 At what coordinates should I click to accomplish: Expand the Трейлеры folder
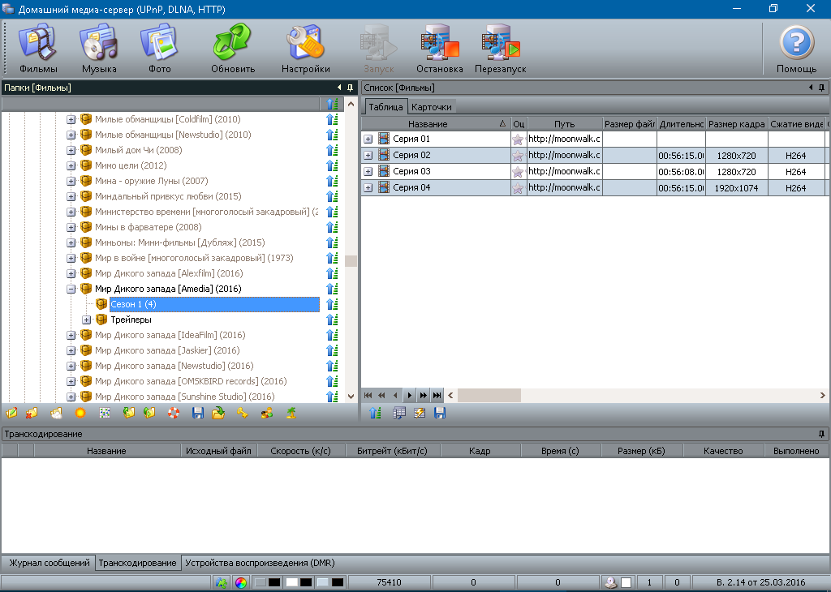(x=86, y=320)
